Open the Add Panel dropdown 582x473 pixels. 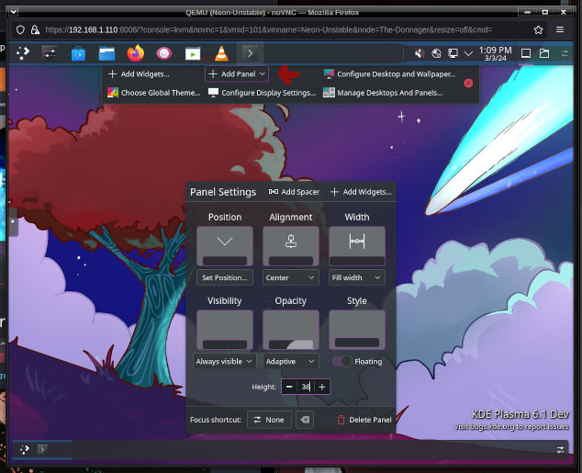(237, 73)
